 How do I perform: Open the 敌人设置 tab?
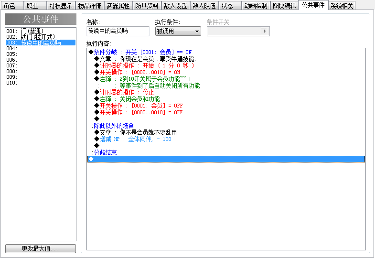[176, 6]
